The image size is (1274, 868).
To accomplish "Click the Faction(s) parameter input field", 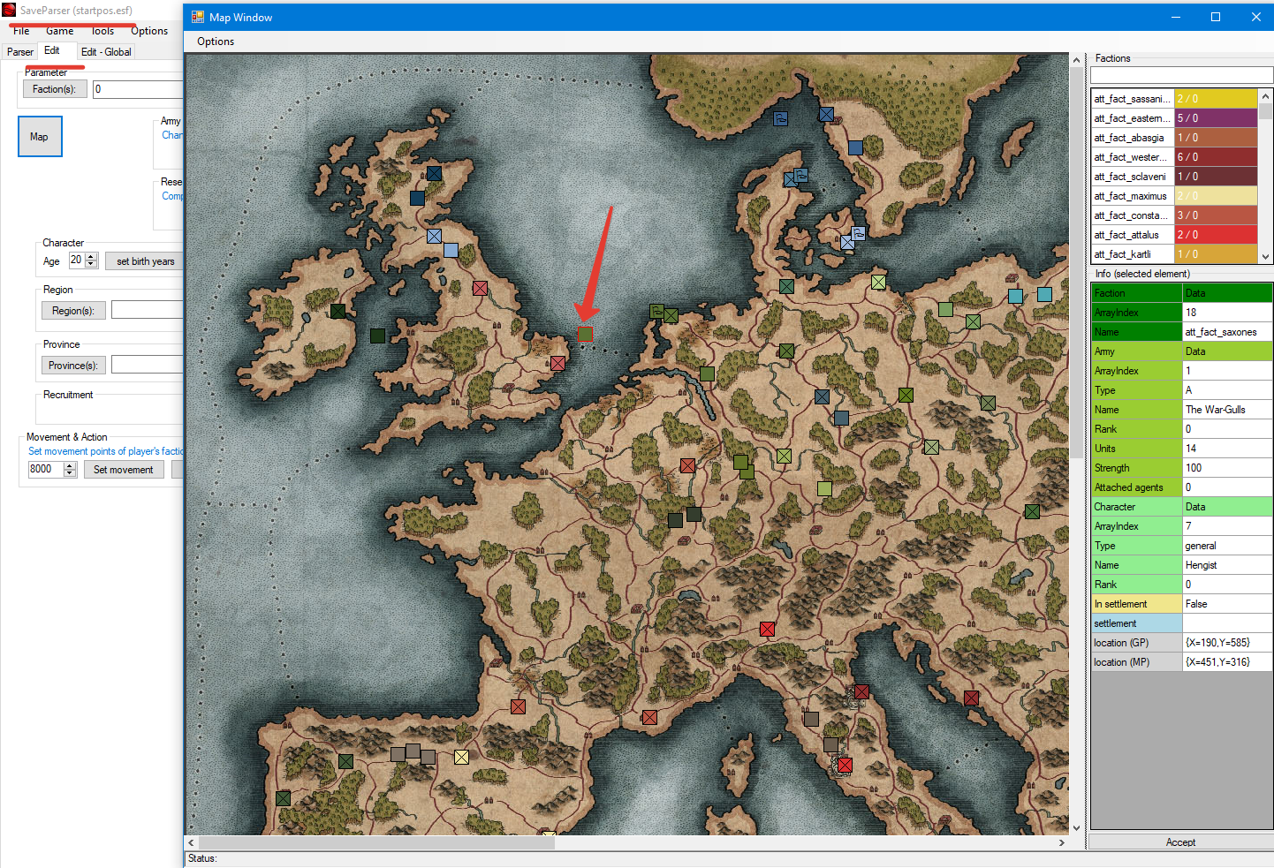I will [138, 89].
